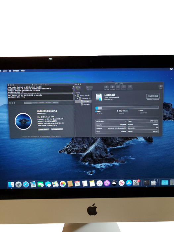Open the License Agreement link
This screenshot has height=232, width=174.
(56, 136)
